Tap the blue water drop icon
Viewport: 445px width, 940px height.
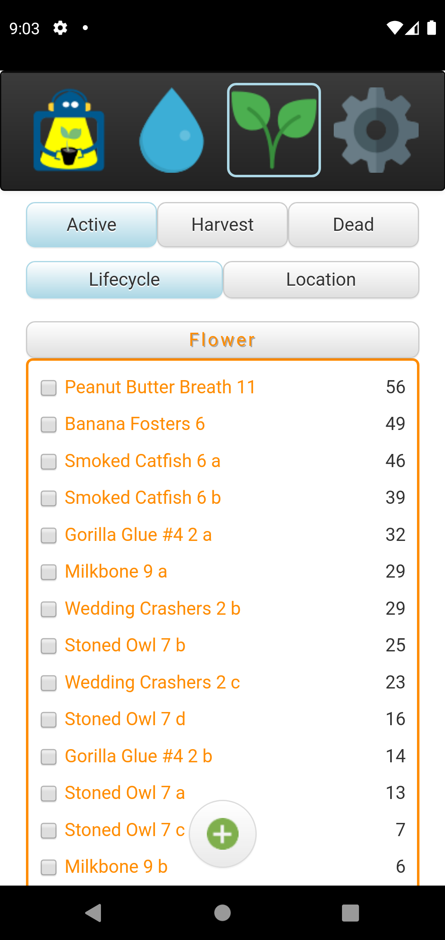coord(171,130)
